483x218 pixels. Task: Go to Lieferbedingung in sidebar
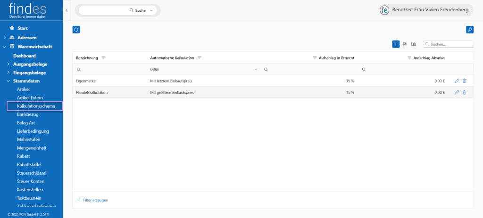click(x=33, y=131)
